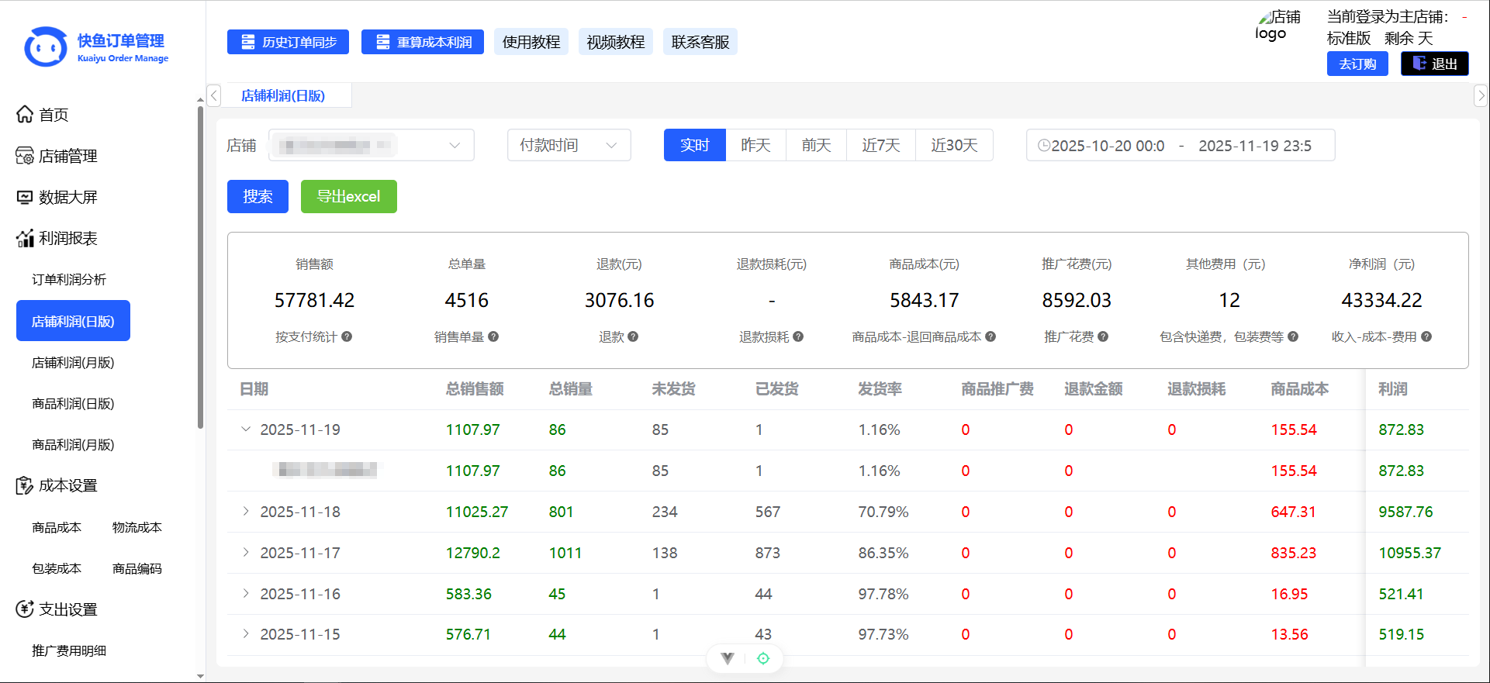Expand the 2025-11-18 date row
This screenshot has height=683, width=1490.
246,512
